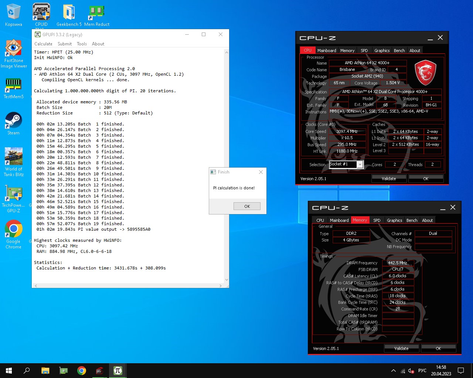Open the Geekbench 5 desktop folder

point(69,16)
